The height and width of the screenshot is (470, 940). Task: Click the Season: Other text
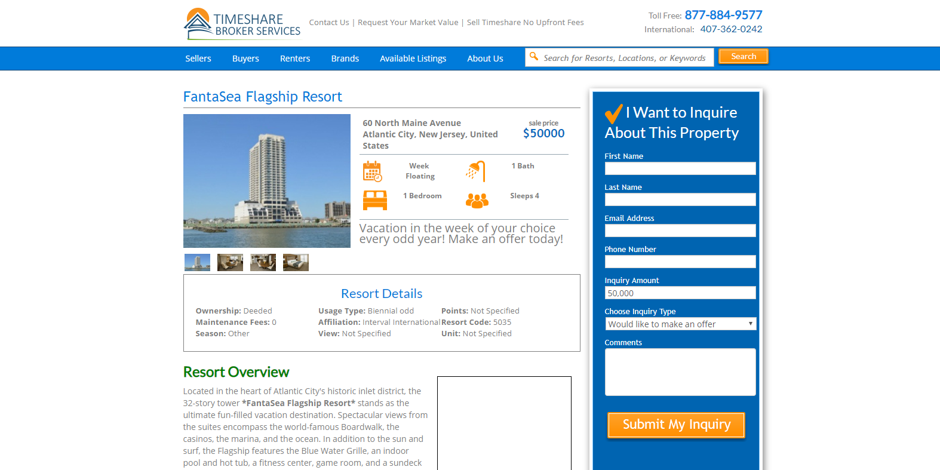(x=222, y=334)
